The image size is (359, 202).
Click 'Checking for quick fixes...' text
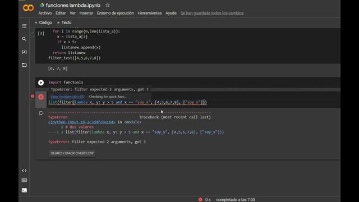[107, 97]
